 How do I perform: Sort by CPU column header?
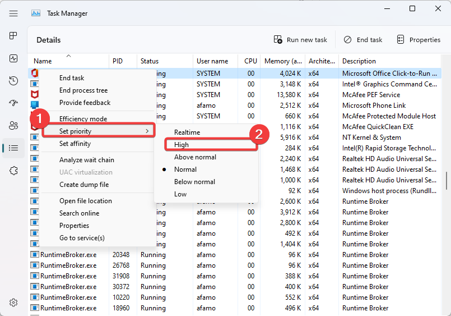(249, 61)
